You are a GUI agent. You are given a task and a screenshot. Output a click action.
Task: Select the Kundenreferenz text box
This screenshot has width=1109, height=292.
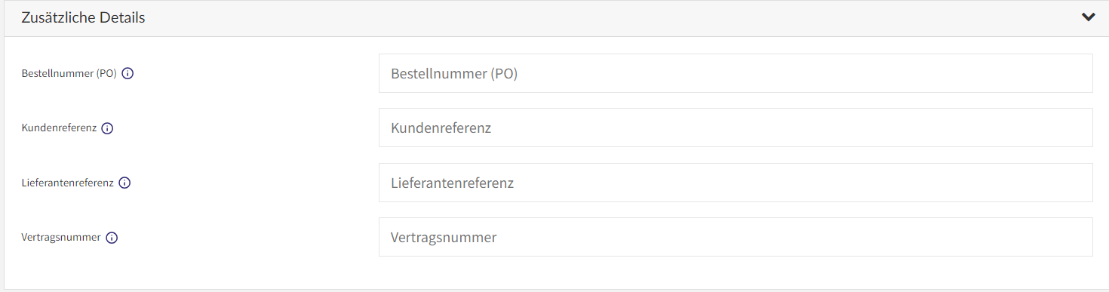click(x=736, y=128)
